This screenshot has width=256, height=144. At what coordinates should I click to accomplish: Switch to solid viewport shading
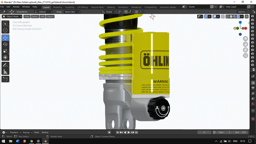click(231, 17)
